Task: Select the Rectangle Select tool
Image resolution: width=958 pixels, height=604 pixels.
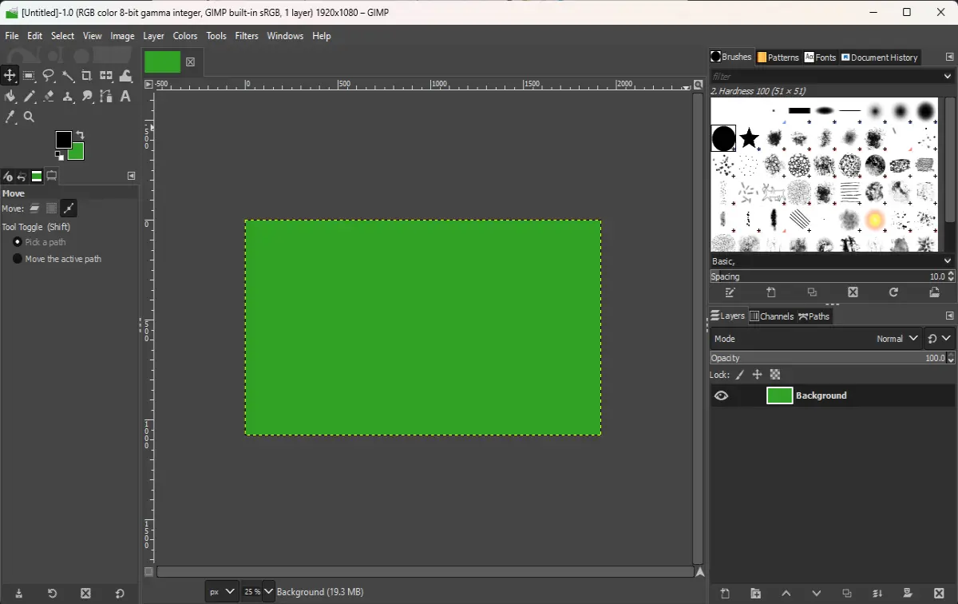Action: click(29, 76)
